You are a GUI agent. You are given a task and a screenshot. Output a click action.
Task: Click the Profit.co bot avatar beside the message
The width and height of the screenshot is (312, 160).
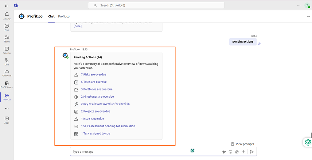pos(65,55)
